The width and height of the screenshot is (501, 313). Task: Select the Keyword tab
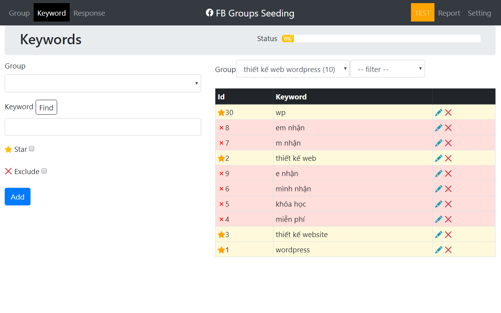(52, 13)
